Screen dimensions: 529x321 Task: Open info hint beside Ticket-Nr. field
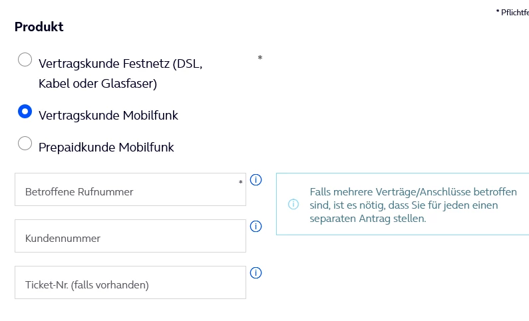point(256,273)
